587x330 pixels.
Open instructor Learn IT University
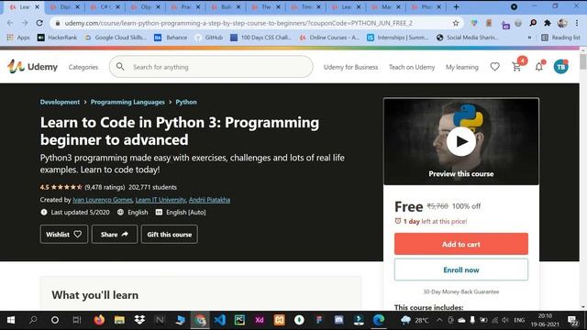pos(161,200)
